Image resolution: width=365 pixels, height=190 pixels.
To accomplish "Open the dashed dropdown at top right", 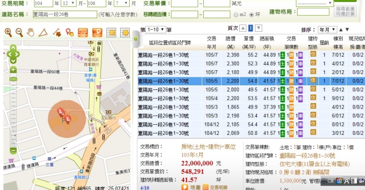I will pos(314,3).
